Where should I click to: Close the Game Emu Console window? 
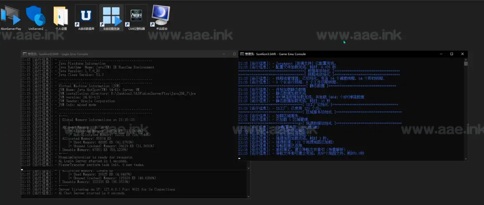[x=462, y=54]
